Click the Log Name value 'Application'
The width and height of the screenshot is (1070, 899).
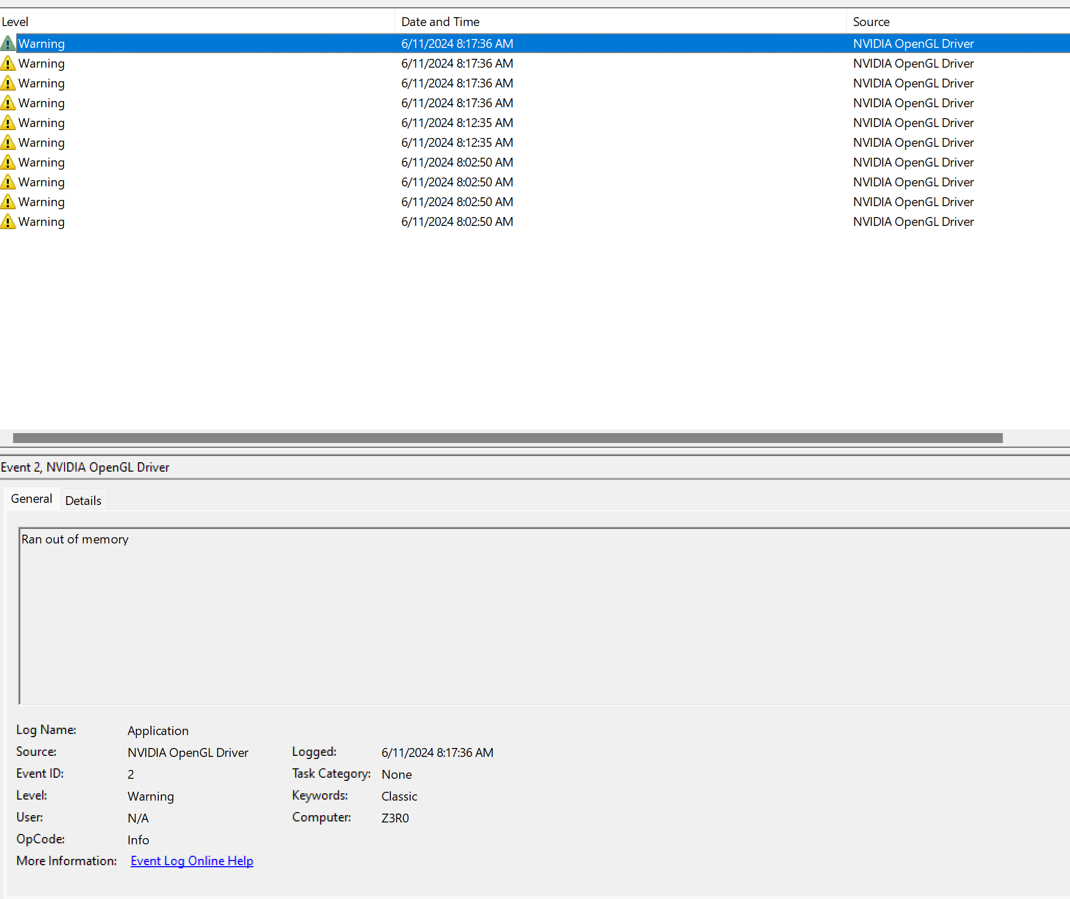pyautogui.click(x=158, y=731)
